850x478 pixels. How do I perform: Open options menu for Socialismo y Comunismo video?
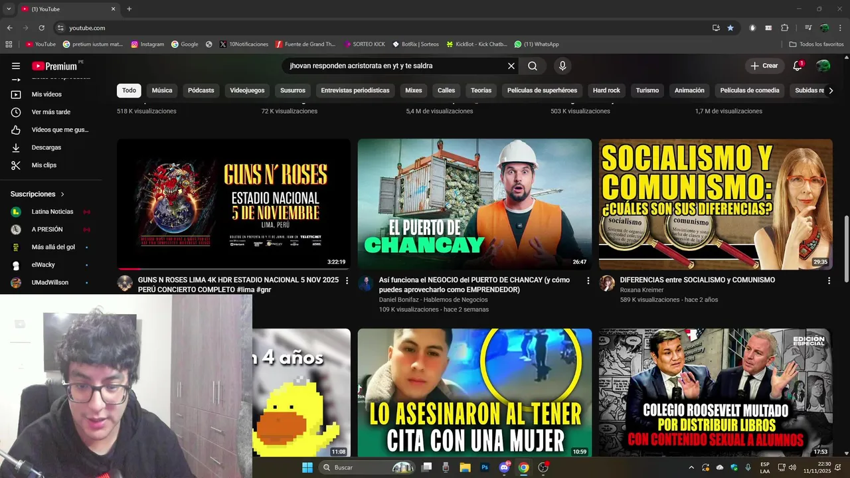point(829,281)
